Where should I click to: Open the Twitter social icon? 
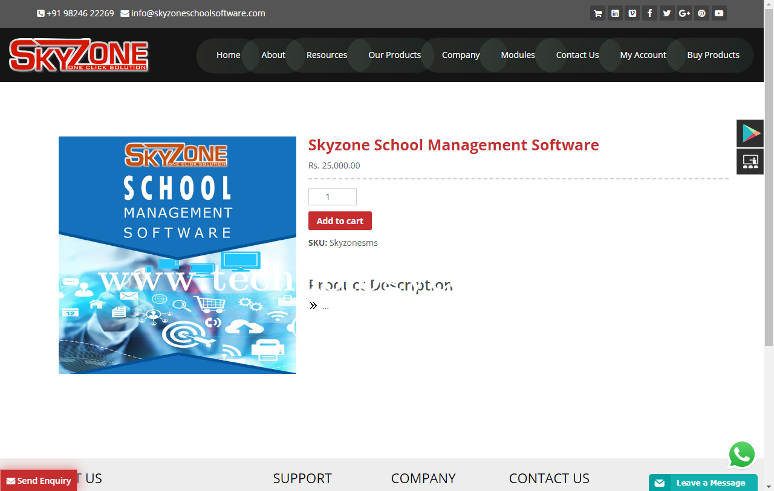667,13
